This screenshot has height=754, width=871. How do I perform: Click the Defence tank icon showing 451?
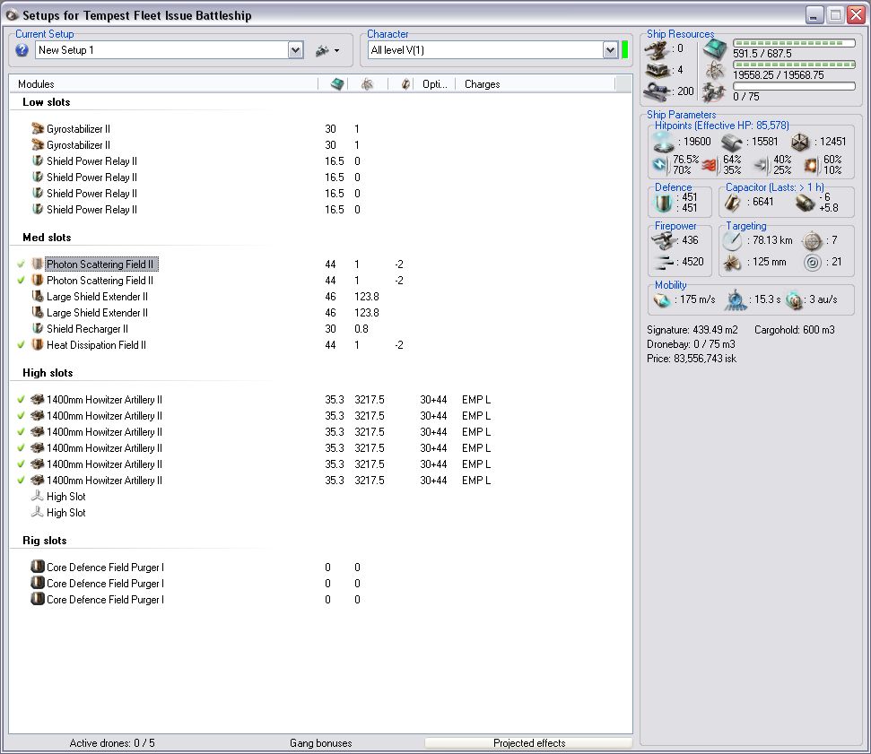[x=663, y=202]
